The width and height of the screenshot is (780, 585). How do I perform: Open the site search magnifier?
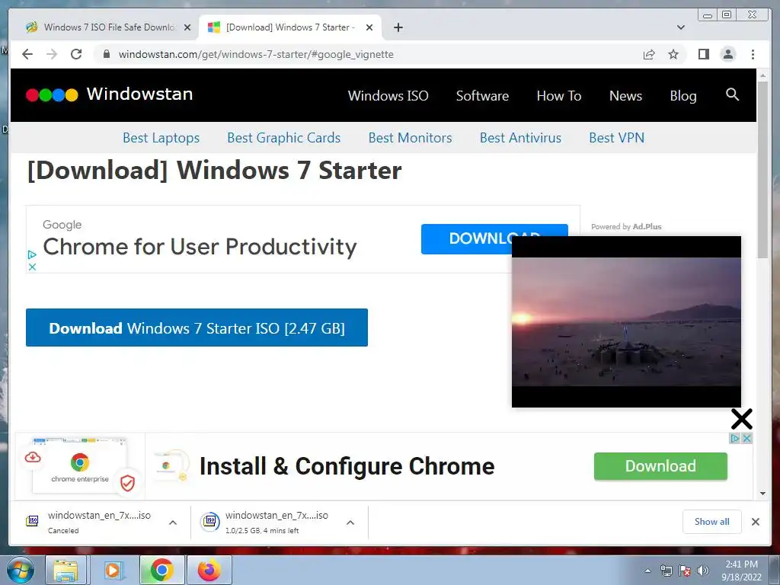click(732, 94)
